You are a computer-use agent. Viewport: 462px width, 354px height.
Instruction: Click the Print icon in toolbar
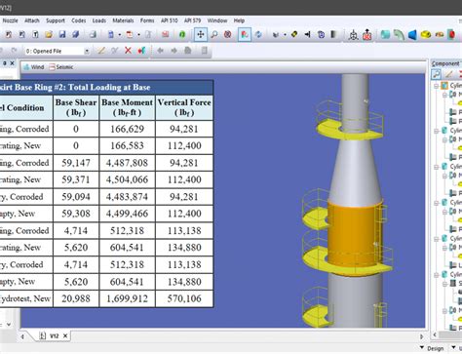tap(93, 34)
